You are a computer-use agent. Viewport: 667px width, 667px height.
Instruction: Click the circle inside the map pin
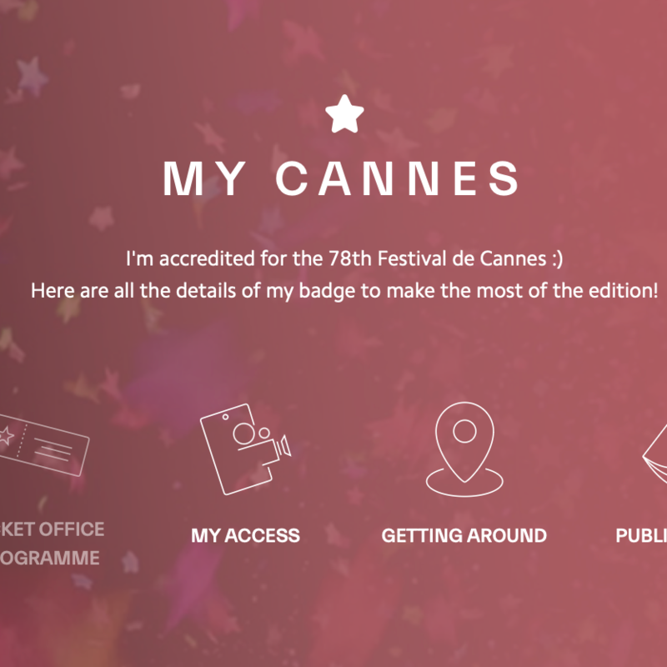464,432
